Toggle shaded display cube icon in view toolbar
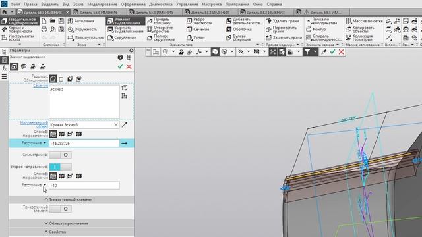The width and height of the screenshot is (422, 237). tap(215, 52)
